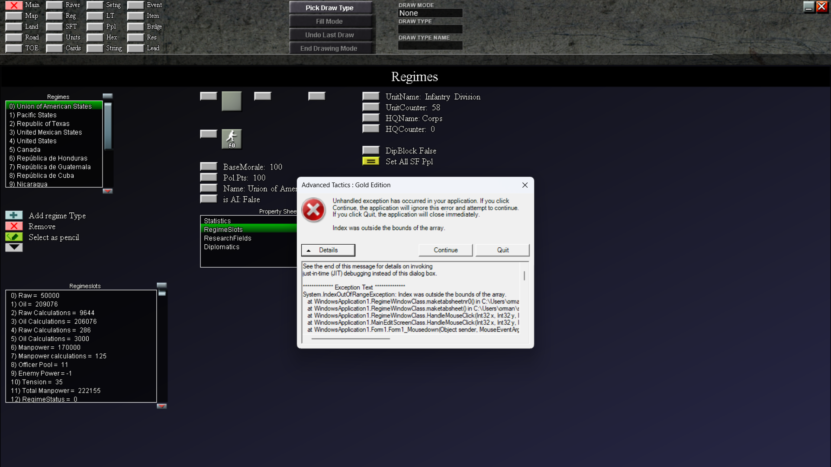Collapse the Details expander in error dialog
The image size is (831, 467).
(x=328, y=250)
